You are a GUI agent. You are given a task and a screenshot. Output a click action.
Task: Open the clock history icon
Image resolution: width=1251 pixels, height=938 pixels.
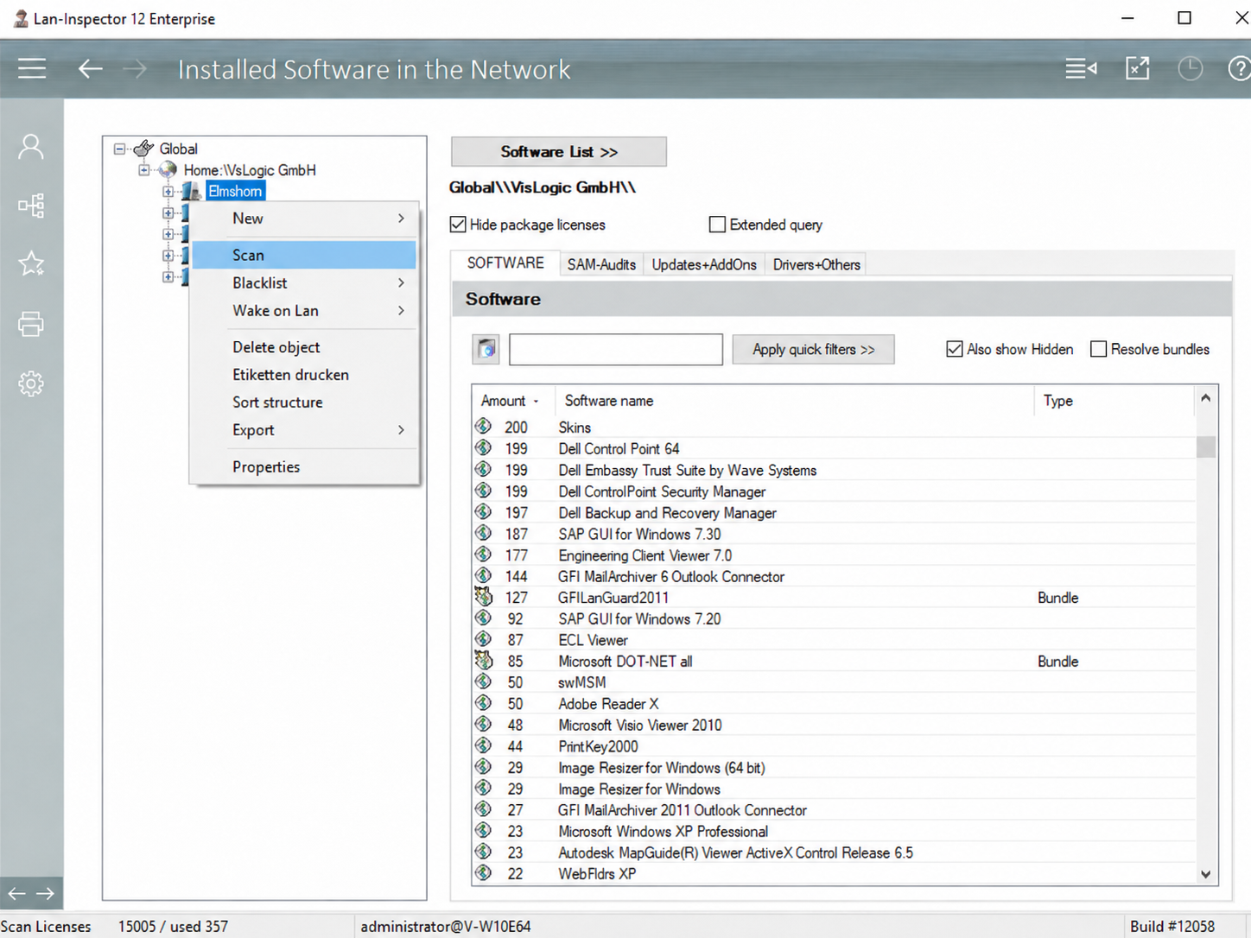pos(1191,68)
